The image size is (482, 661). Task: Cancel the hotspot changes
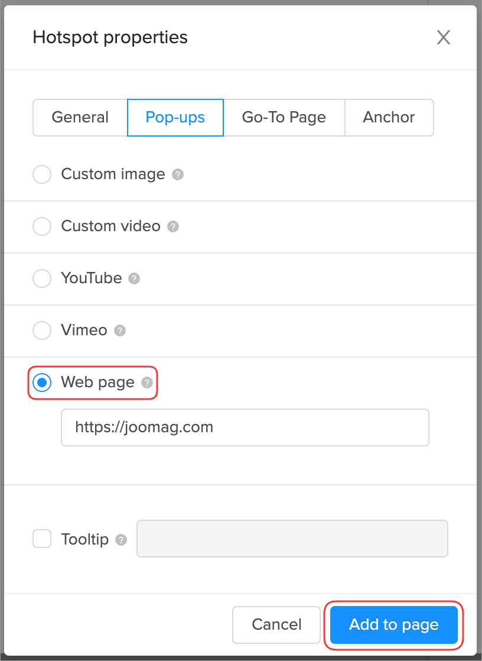pyautogui.click(x=276, y=624)
